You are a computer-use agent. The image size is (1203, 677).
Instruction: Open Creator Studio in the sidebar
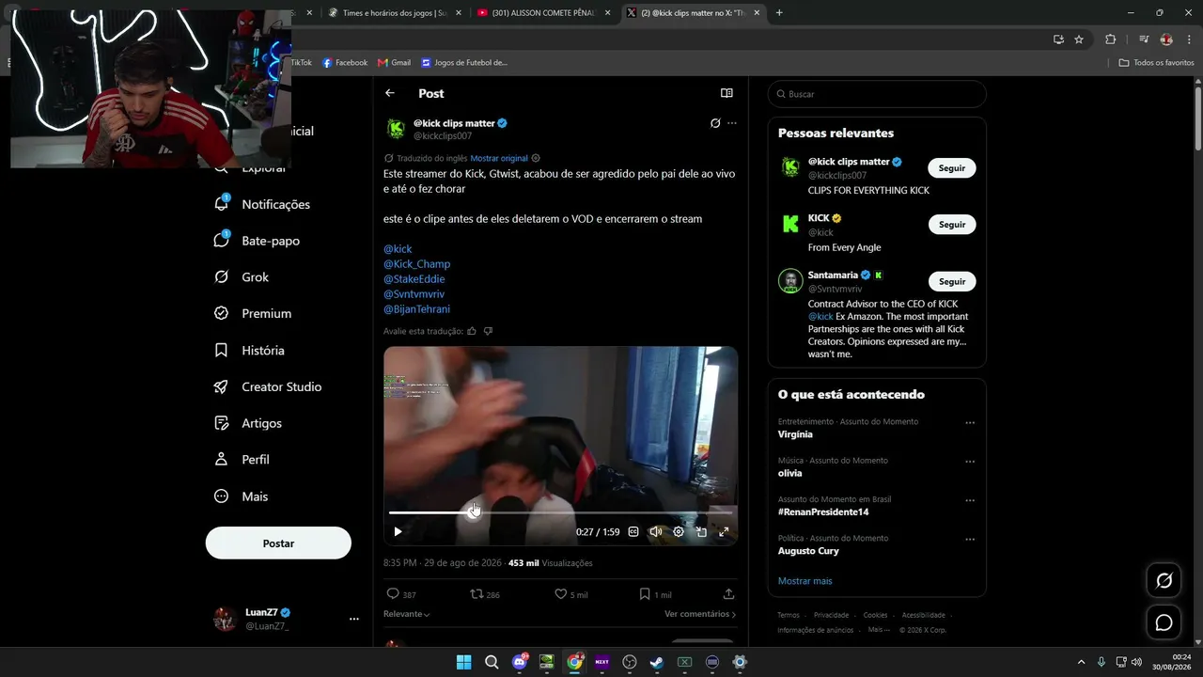coord(268,386)
